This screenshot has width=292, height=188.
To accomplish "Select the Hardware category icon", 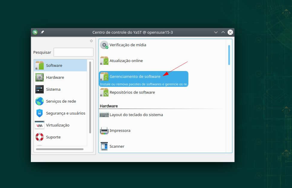I will pos(40,77).
